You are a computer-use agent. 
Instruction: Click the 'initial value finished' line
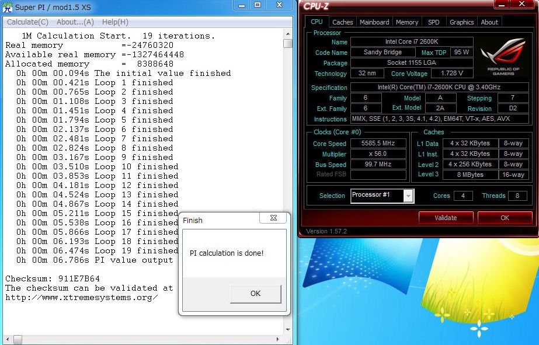(x=124, y=73)
